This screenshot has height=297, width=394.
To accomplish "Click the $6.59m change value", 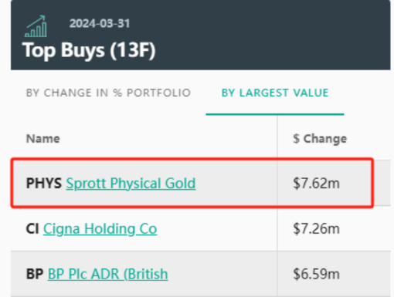I will tap(317, 274).
